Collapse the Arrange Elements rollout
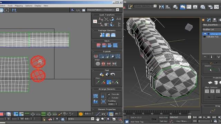Screen dimensions: 221x124 pyautogui.click(x=93, y=89)
